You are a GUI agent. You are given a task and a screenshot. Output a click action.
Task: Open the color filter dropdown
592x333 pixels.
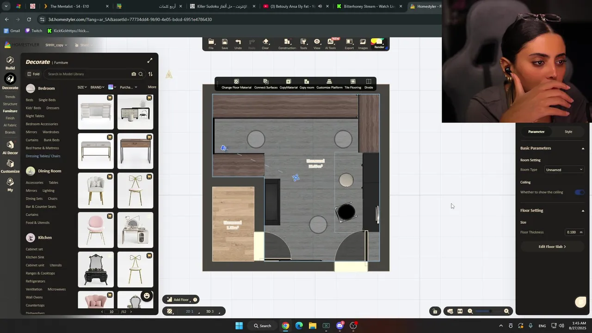(x=112, y=87)
